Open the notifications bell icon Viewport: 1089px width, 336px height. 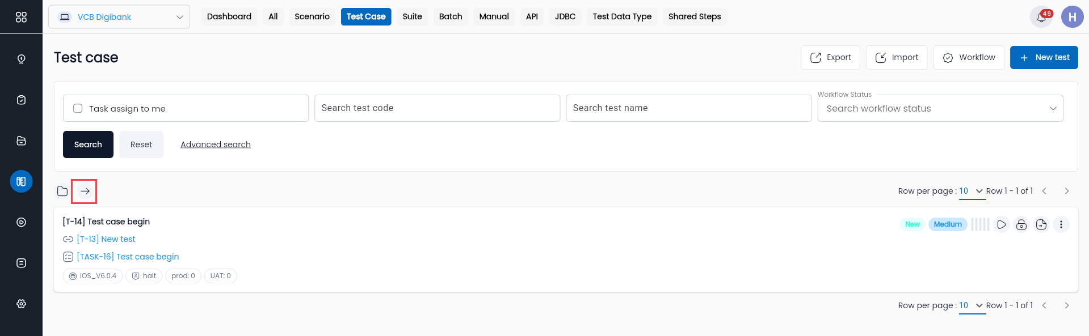[1041, 17]
